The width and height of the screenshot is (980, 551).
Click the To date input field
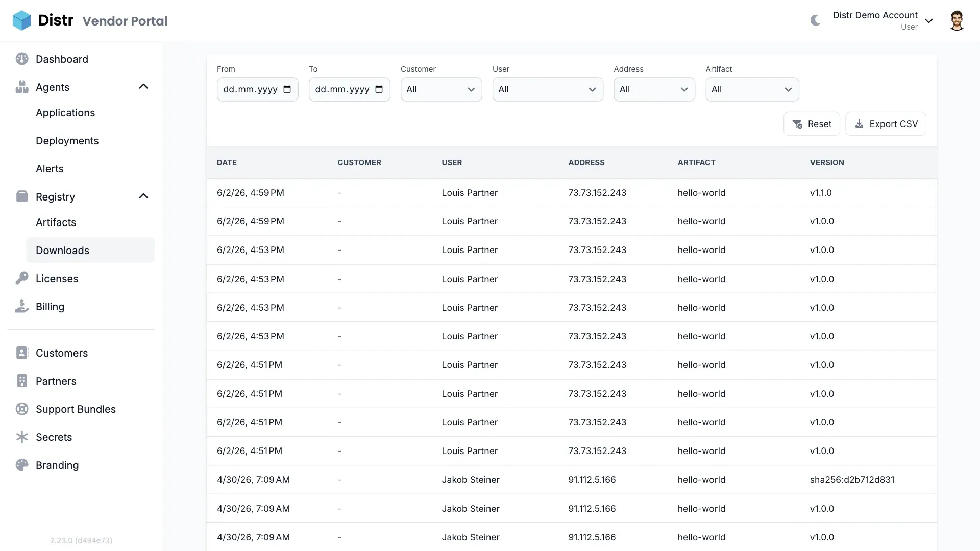349,89
